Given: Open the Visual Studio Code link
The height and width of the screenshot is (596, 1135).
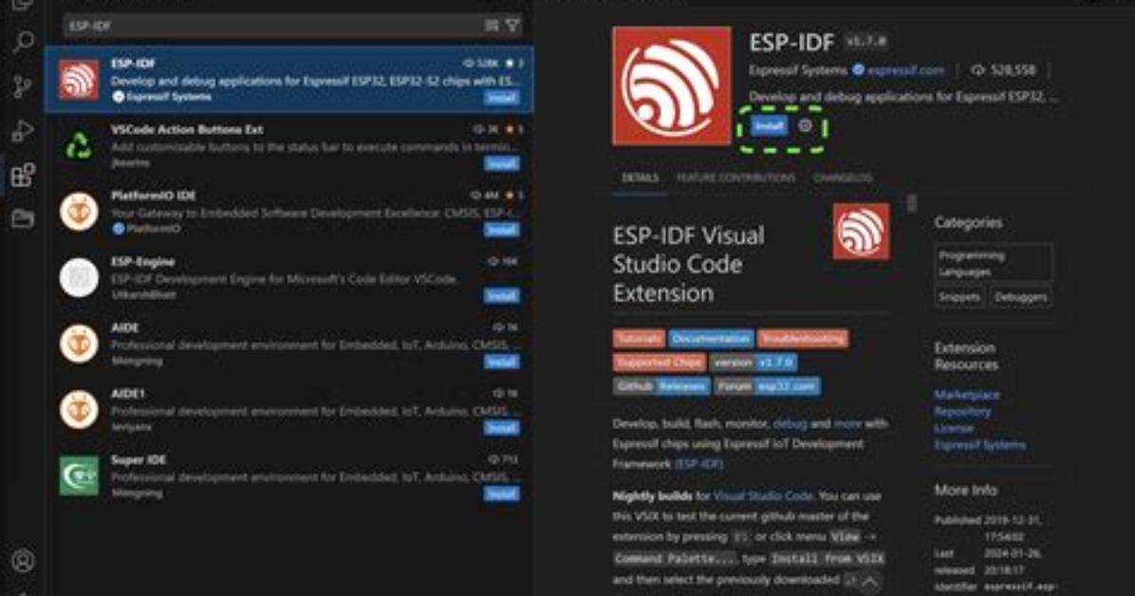Looking at the screenshot, I should pyautogui.click(x=763, y=496).
